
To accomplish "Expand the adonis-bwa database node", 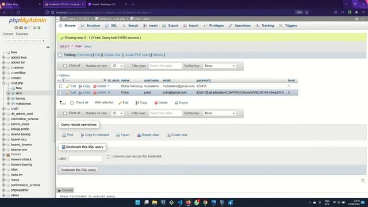I will [3, 57].
